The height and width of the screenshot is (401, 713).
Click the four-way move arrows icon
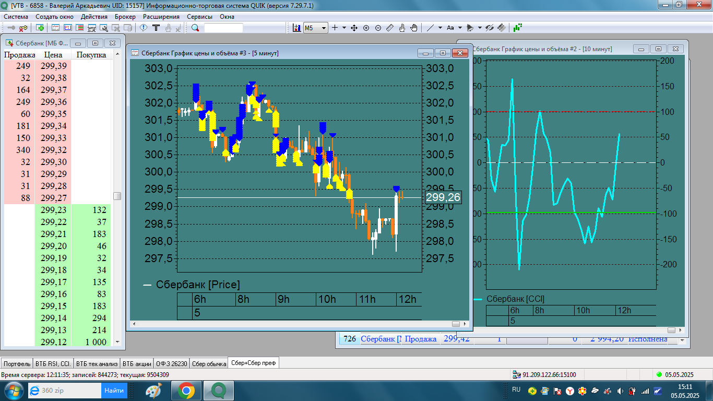(x=354, y=28)
